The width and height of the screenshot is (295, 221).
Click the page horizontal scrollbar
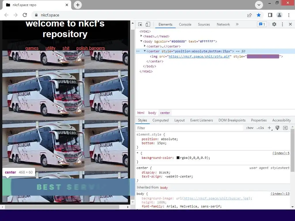pos(62,207)
